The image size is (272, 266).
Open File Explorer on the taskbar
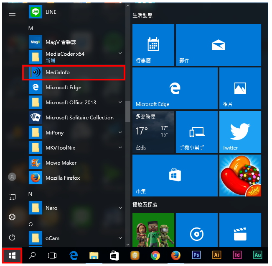(94, 256)
